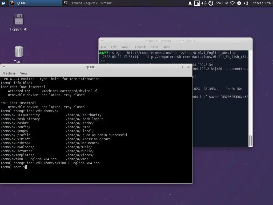Click 'QEMU 4.2.1 monitor' header line

click(x=50, y=79)
